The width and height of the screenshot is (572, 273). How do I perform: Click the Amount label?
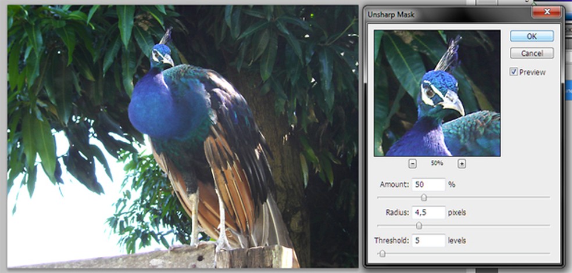[394, 185]
